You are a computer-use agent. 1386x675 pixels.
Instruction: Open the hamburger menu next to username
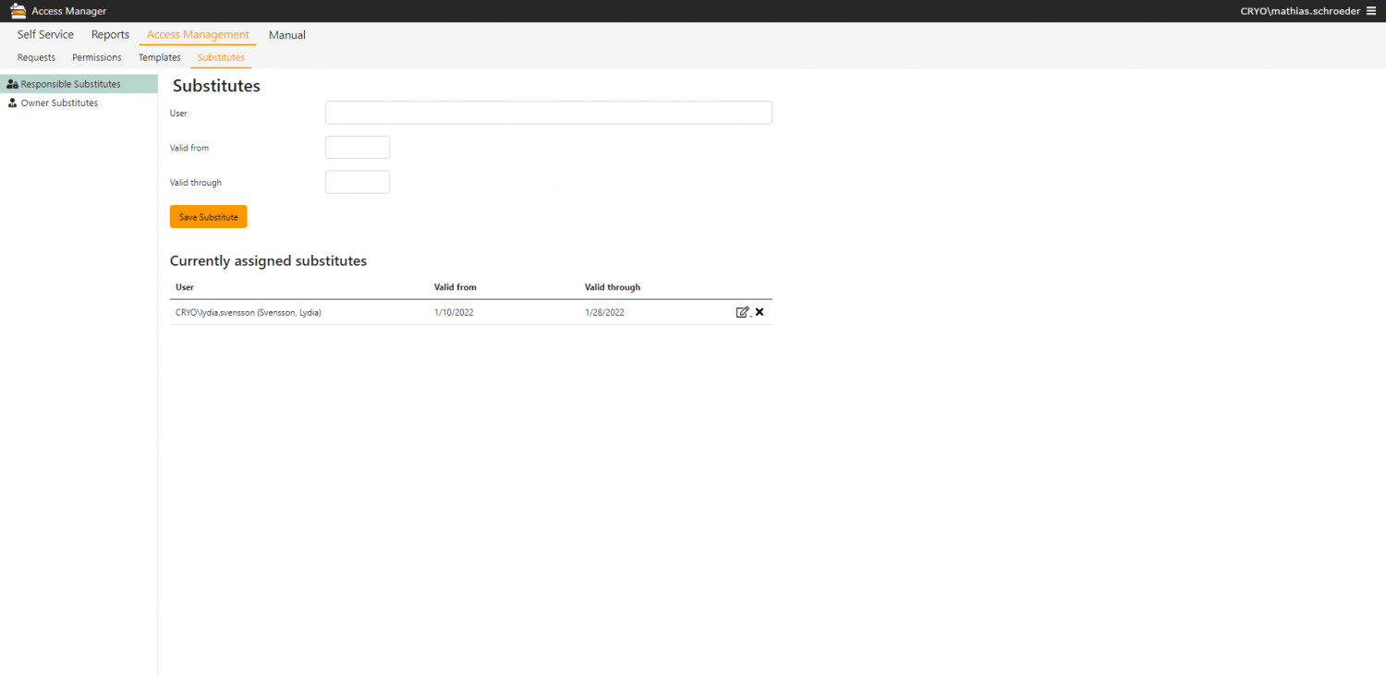pyautogui.click(x=1371, y=11)
